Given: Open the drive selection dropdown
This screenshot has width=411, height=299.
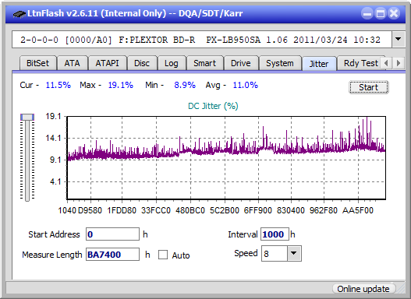Looking at the screenshot, I should point(399,40).
